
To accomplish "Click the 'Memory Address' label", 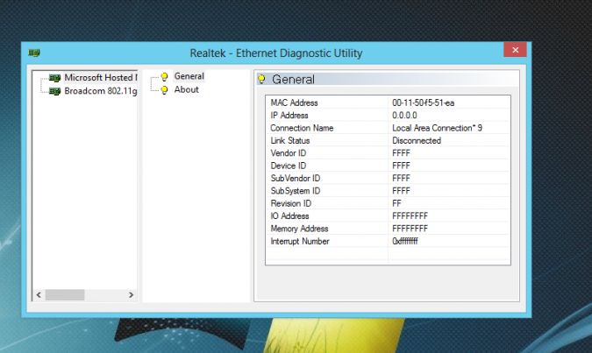I will [299, 229].
